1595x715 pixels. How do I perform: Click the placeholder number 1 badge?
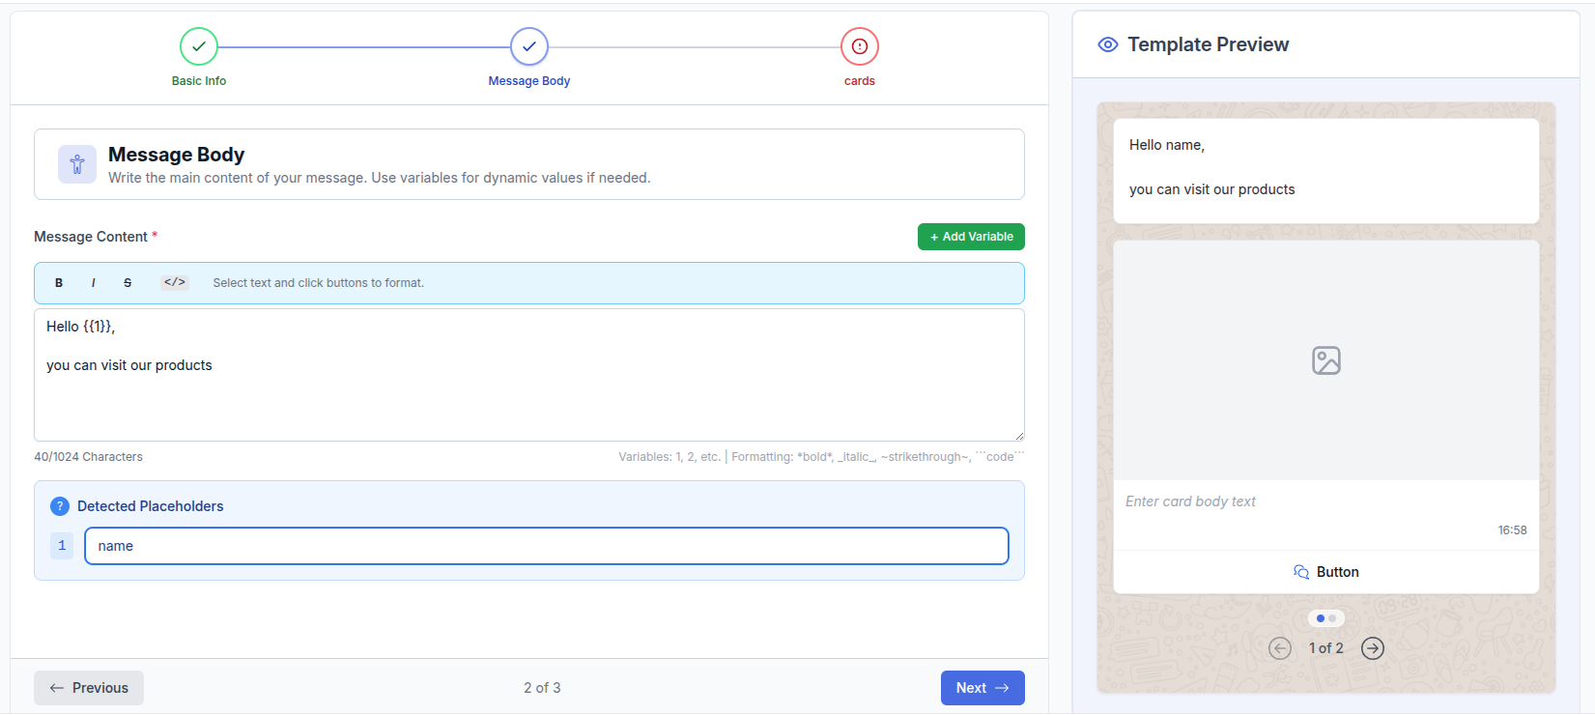click(x=62, y=546)
